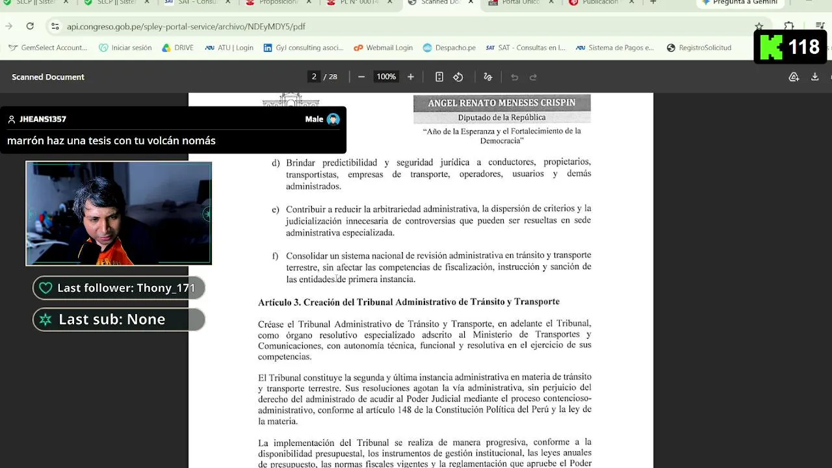This screenshot has height=468, width=832.
Task: Download the scanned document
Action: tap(814, 77)
